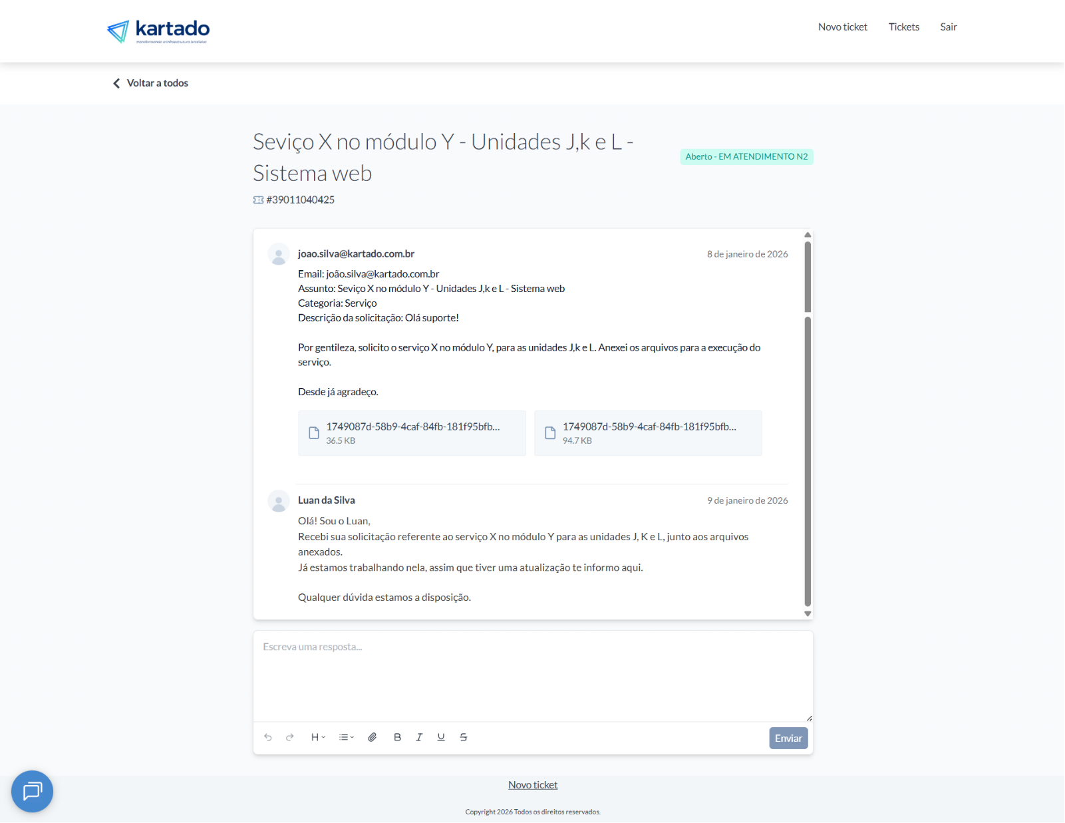This screenshot has width=1065, height=823.
Task: Open the chat widget bubble
Action: pos(32,791)
